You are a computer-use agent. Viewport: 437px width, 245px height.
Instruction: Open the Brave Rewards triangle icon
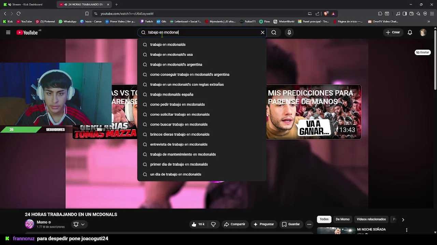[x=333, y=14]
